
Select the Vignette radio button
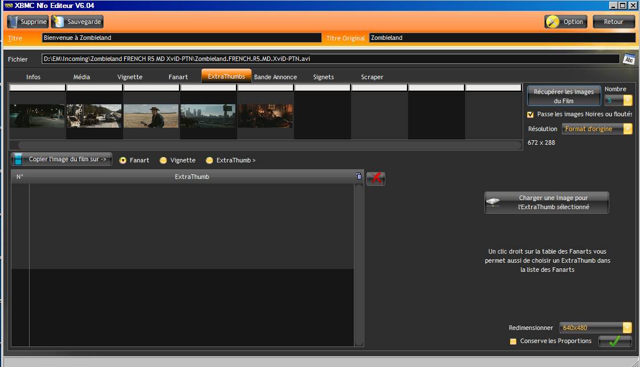click(x=164, y=161)
